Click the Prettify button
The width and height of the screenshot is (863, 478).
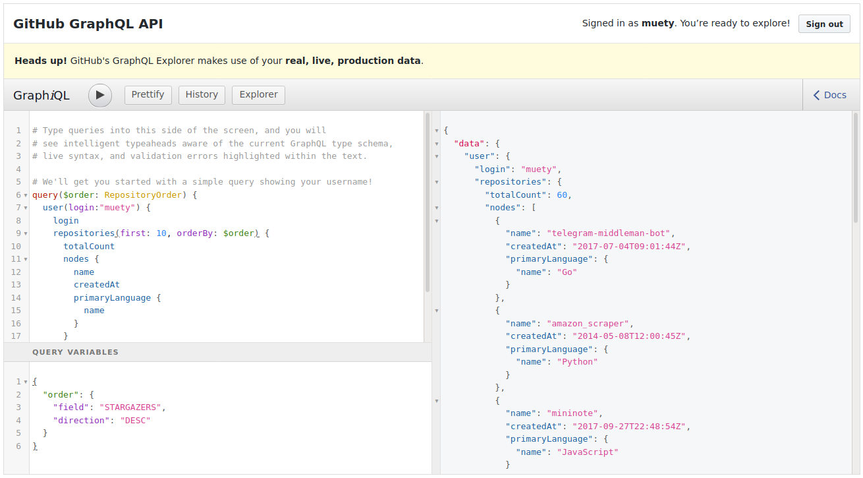point(148,95)
